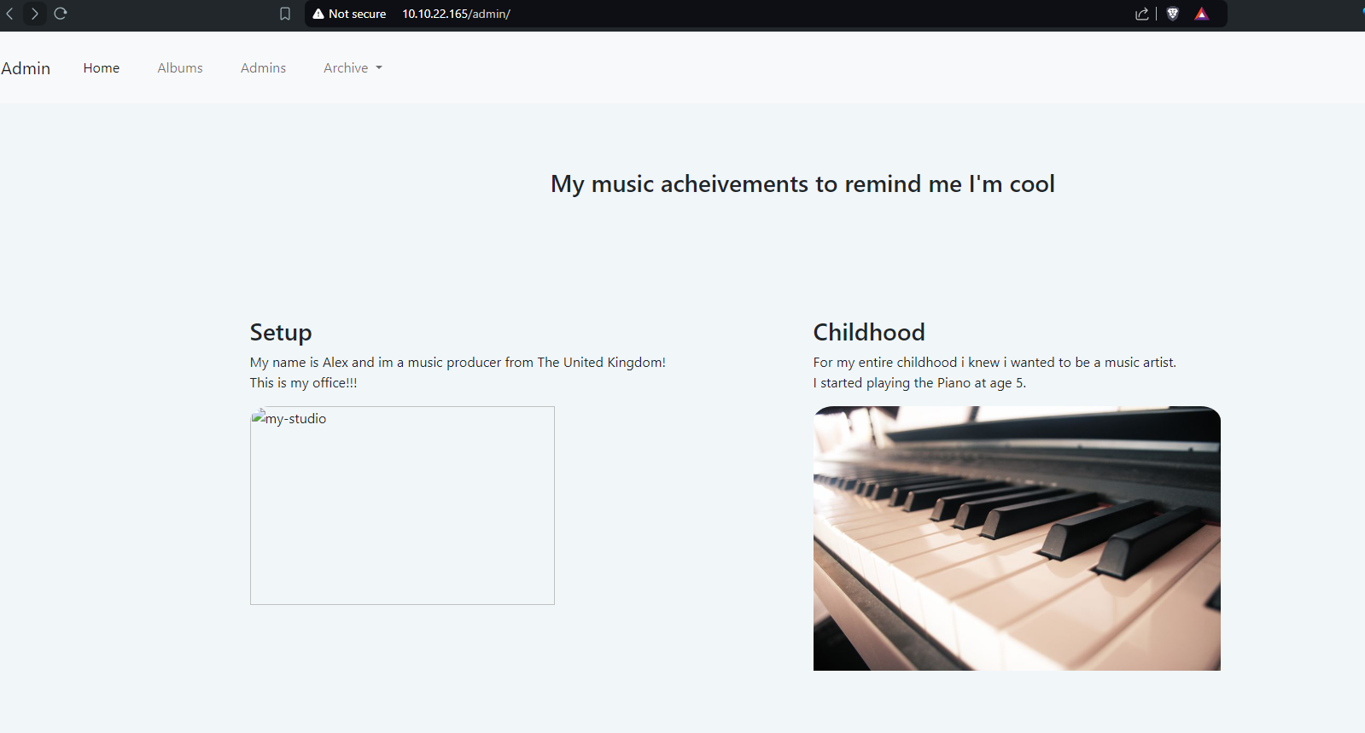Click the broken my-studio image
Screen dimensions: 1365x733
pos(402,505)
